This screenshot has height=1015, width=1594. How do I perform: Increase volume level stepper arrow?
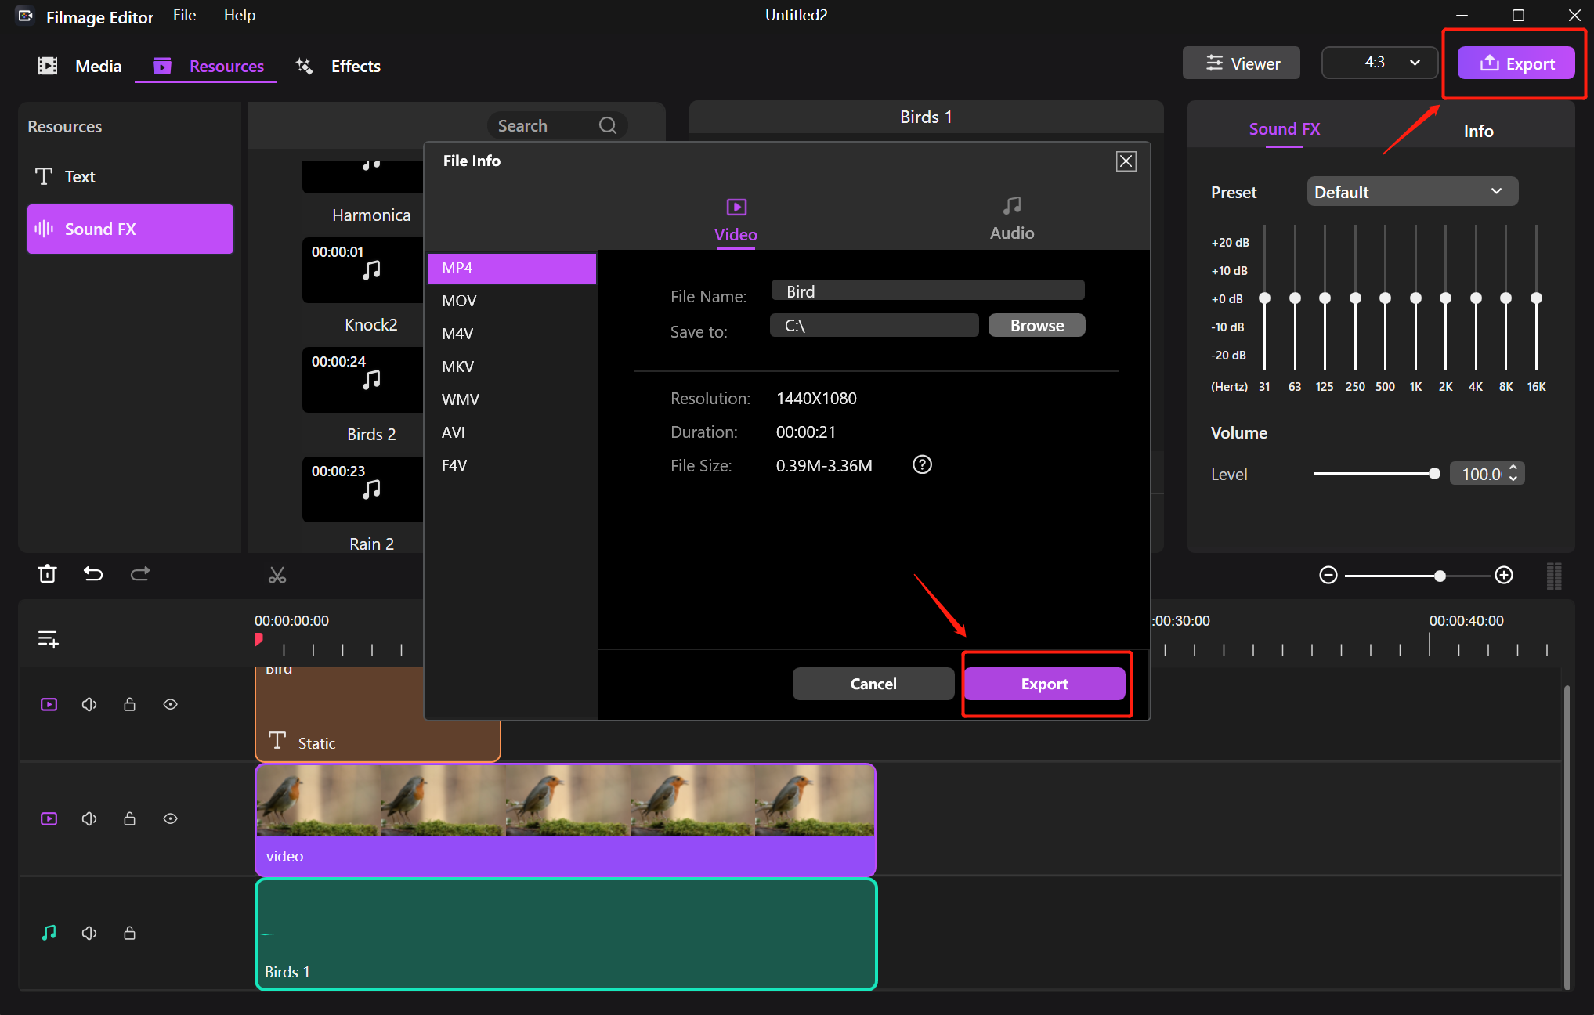coord(1513,468)
